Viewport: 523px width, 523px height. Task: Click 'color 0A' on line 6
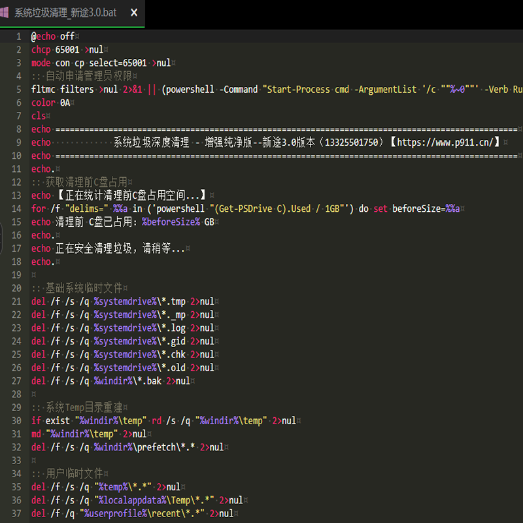(x=50, y=103)
